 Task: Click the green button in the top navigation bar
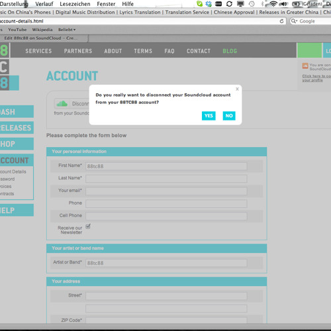click(309, 50)
